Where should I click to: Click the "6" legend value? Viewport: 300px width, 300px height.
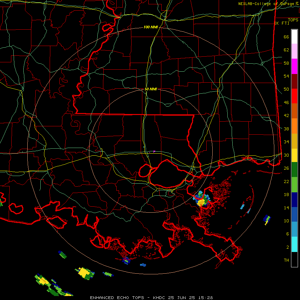coord(288,234)
